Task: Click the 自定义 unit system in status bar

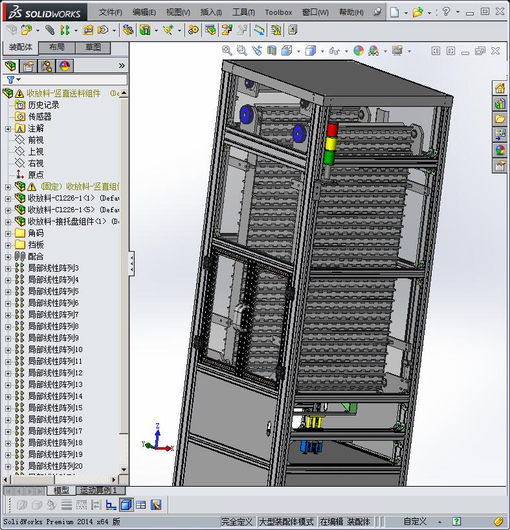Action: 415,522
